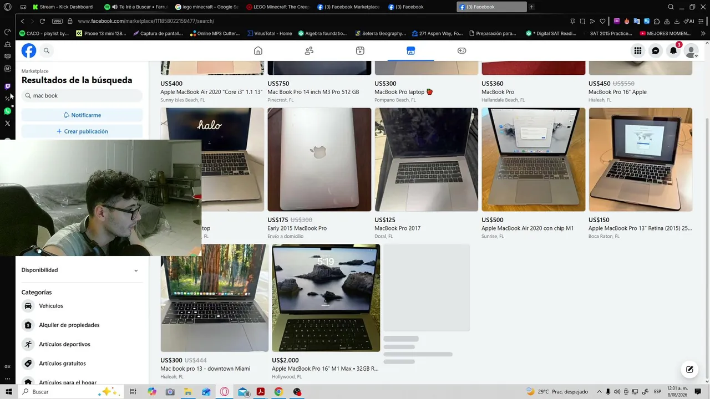The width and height of the screenshot is (710, 399).
Task: Open the Early 2015 MacBook Pro listing photo
Action: [319, 160]
